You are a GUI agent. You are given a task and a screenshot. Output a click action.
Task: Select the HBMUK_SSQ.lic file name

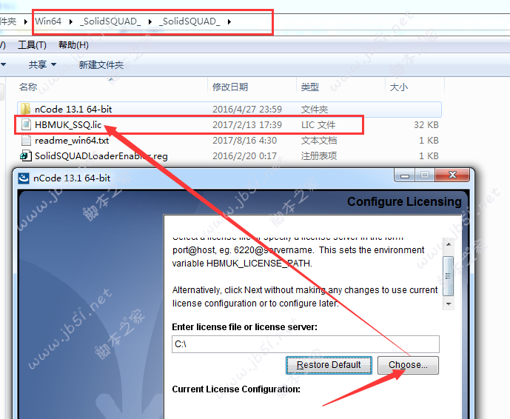(68, 124)
